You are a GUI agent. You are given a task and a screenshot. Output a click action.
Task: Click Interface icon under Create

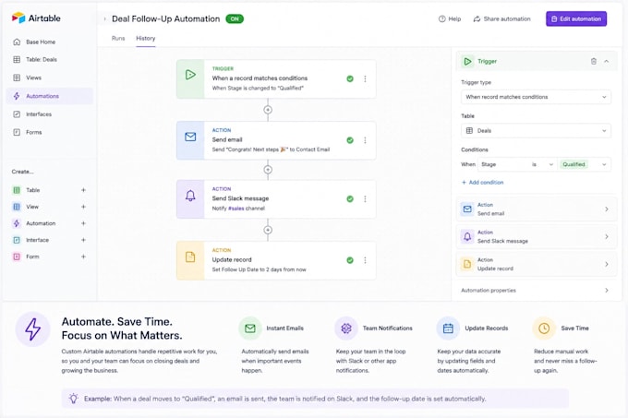point(17,240)
